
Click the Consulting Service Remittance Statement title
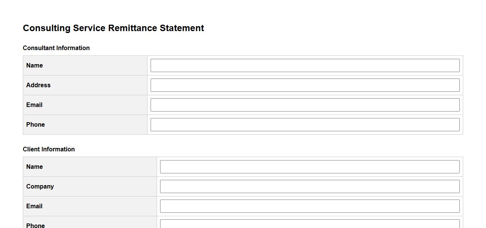tap(113, 28)
